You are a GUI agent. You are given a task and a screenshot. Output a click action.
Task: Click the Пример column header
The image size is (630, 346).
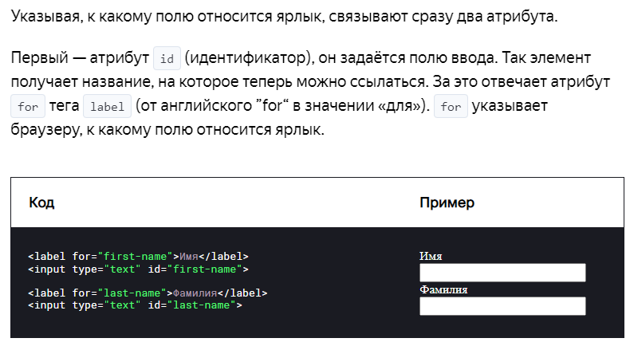click(447, 202)
